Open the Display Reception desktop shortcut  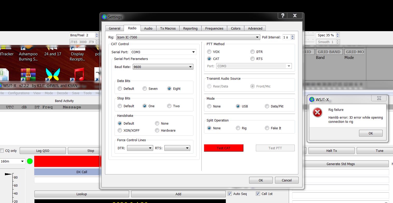pos(77,53)
